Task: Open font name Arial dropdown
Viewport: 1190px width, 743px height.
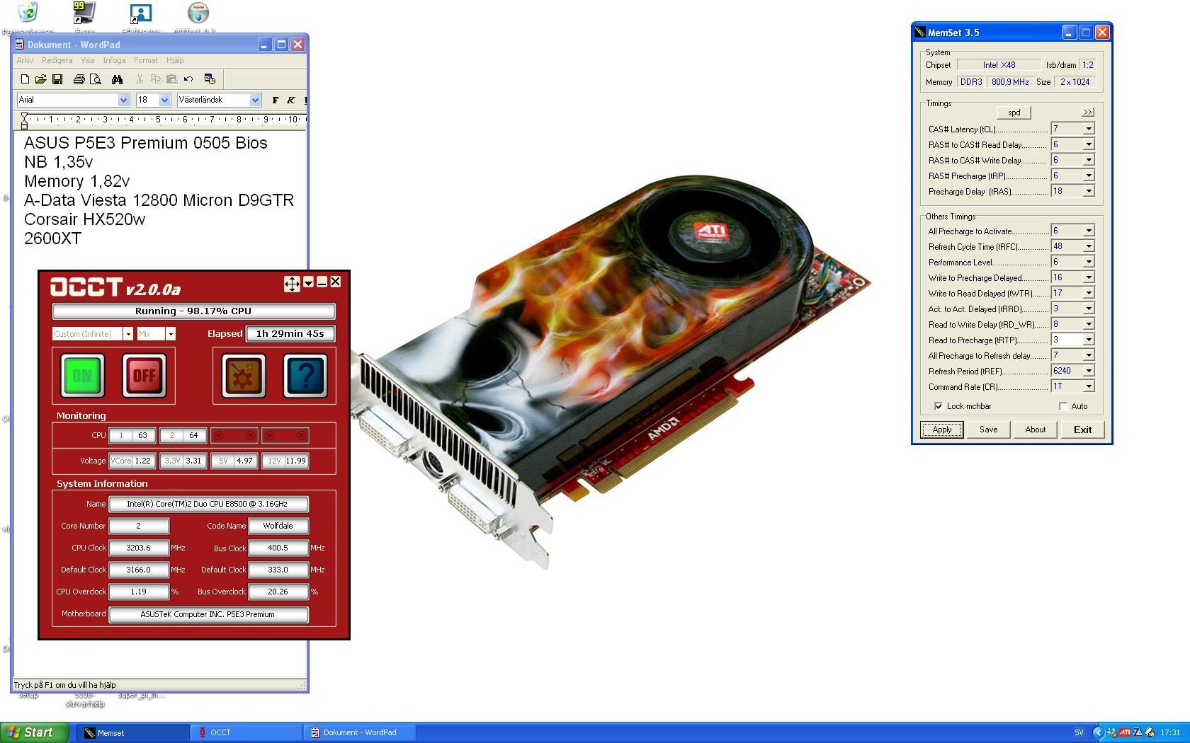Action: point(123,100)
